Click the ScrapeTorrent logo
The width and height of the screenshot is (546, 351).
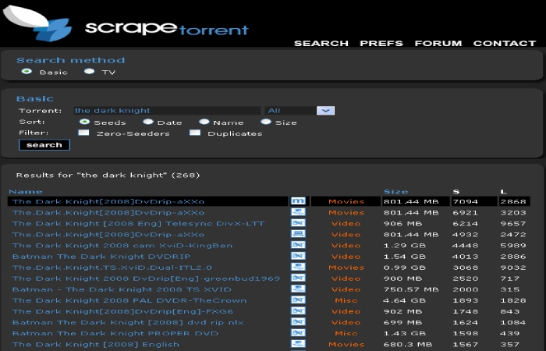(126, 23)
